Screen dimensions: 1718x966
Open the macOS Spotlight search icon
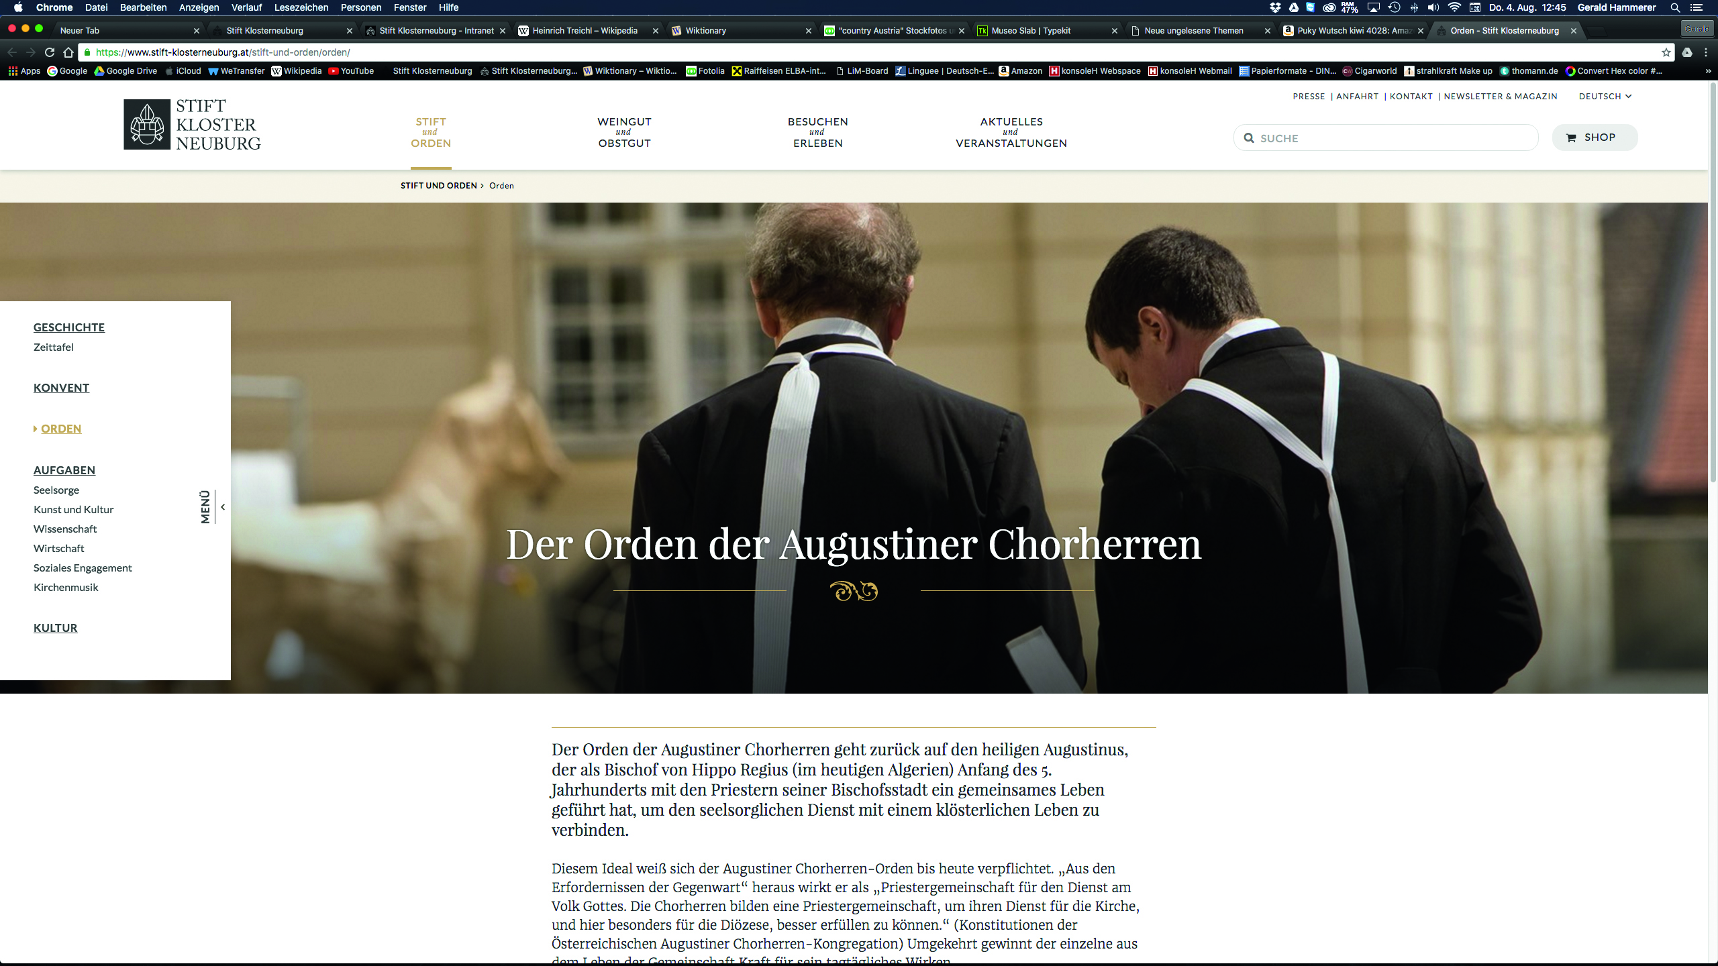pyautogui.click(x=1675, y=7)
